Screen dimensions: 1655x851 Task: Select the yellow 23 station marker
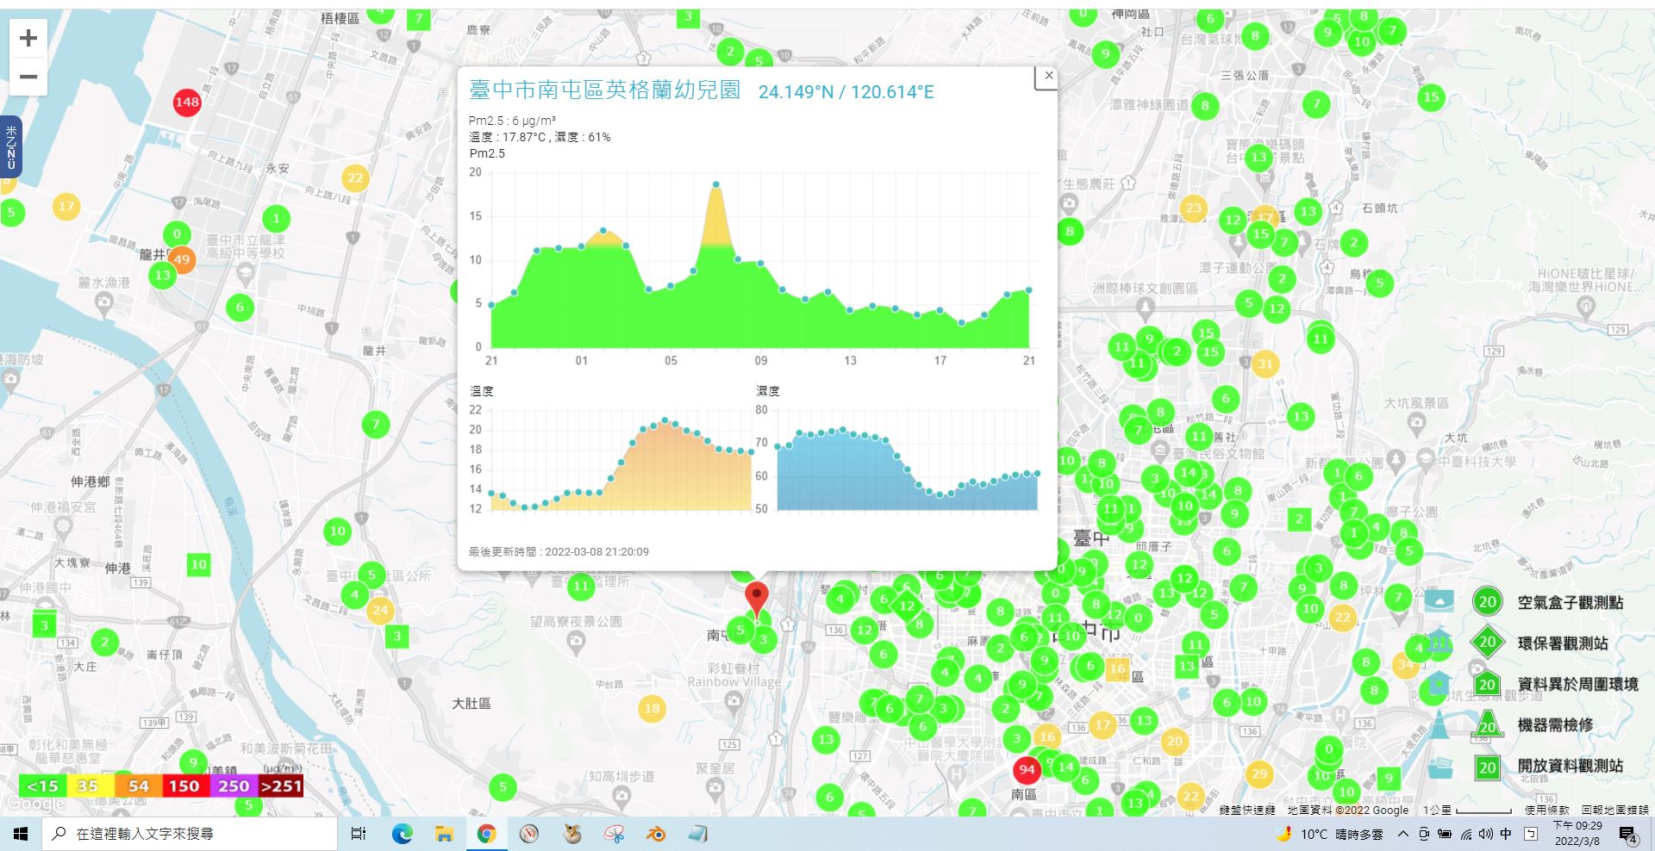click(1193, 208)
